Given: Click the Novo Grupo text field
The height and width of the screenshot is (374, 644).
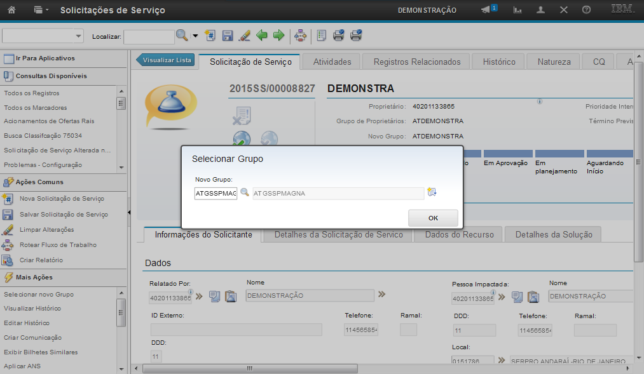Looking at the screenshot, I should 216,193.
